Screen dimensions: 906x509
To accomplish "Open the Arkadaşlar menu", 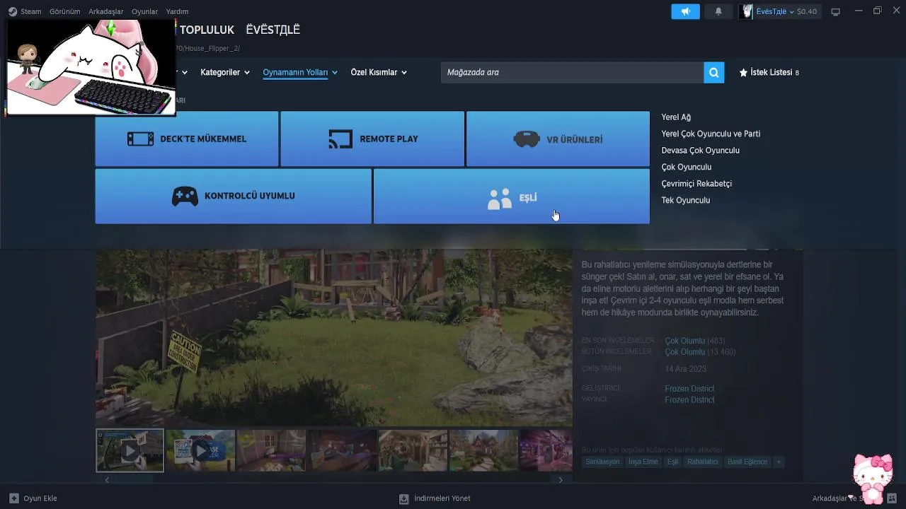I will (106, 11).
